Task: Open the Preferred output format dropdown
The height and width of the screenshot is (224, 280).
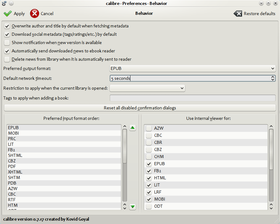Action: tap(193, 68)
